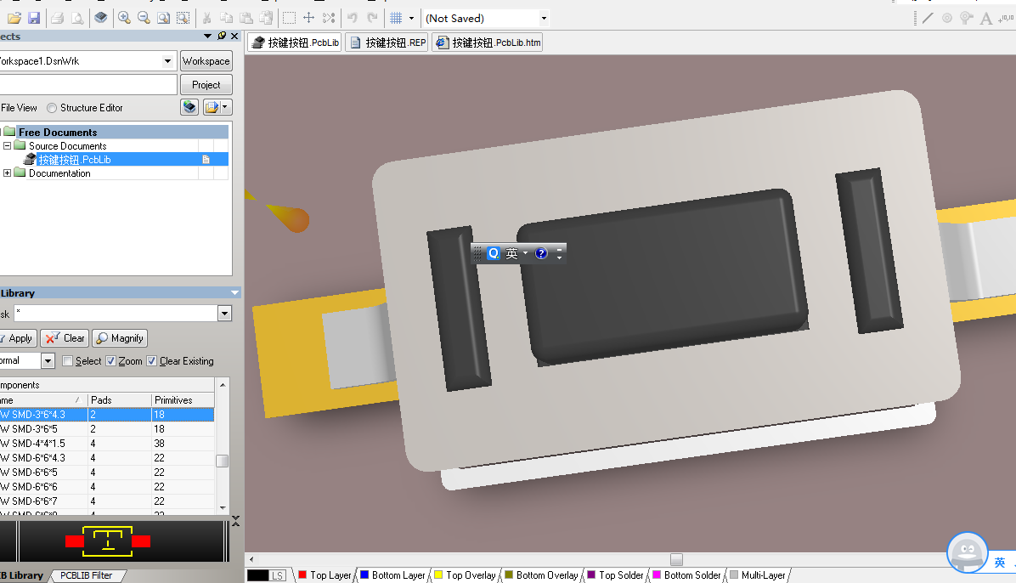
Task: Click the Print Preview icon
Action: tap(77, 18)
